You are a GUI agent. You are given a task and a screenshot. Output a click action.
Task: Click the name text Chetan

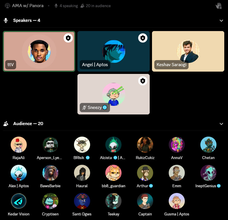(208, 158)
